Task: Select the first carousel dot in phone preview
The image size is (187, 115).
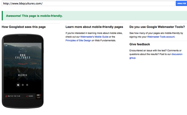Action: (18, 85)
